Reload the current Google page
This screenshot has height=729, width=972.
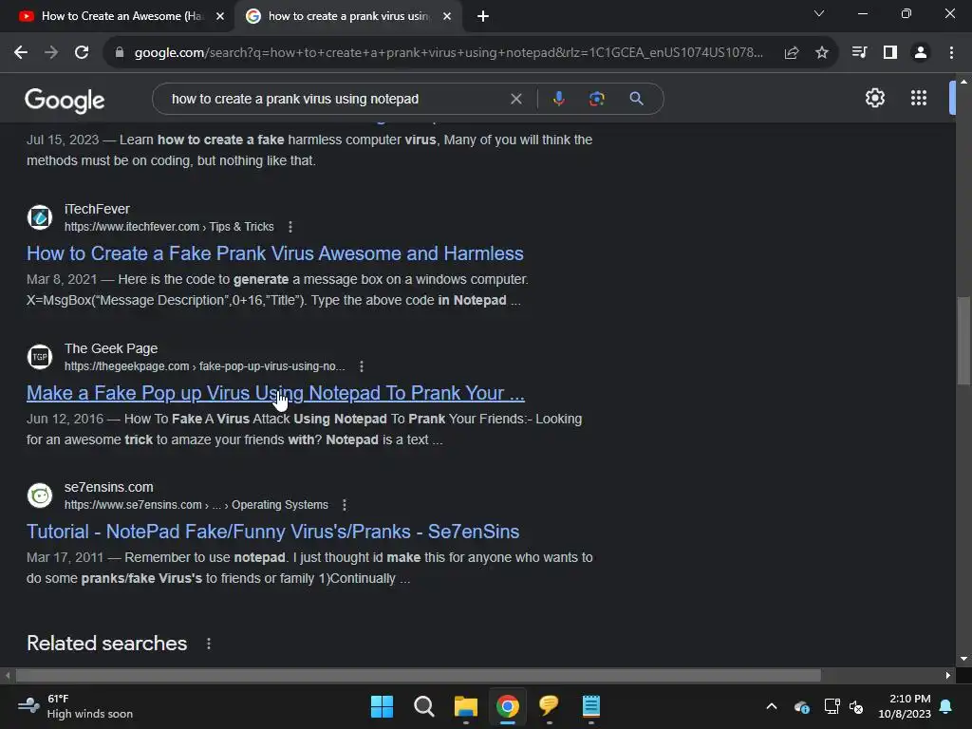click(82, 53)
